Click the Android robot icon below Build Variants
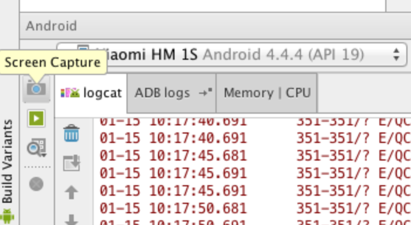Image resolution: width=411 pixels, height=225 pixels. tap(7, 216)
